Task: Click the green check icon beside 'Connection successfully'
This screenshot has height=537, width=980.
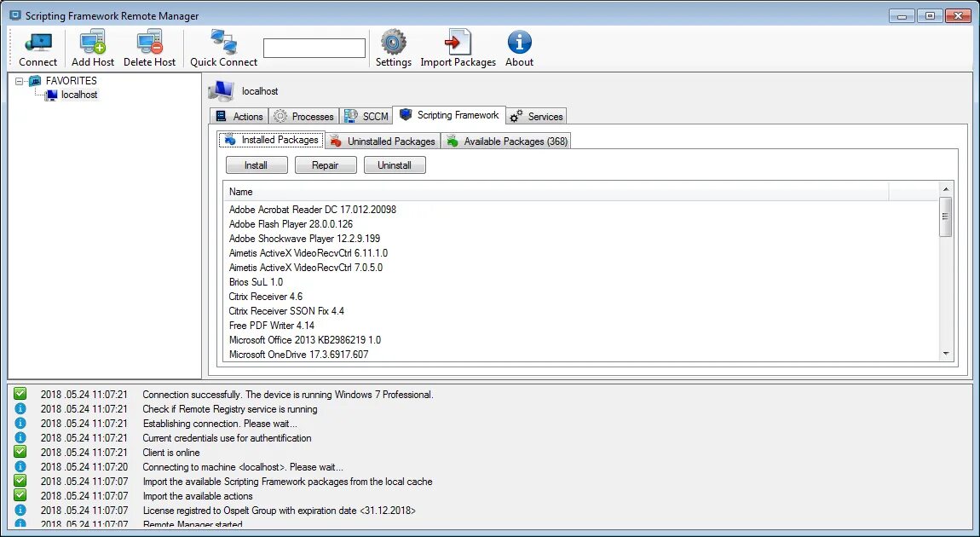Action: coord(20,394)
